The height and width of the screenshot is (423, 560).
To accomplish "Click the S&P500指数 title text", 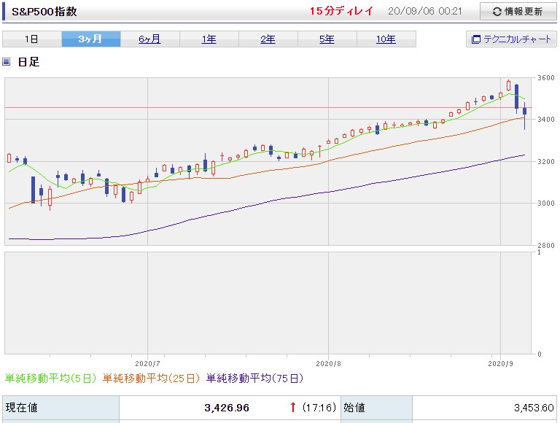I will [x=44, y=12].
